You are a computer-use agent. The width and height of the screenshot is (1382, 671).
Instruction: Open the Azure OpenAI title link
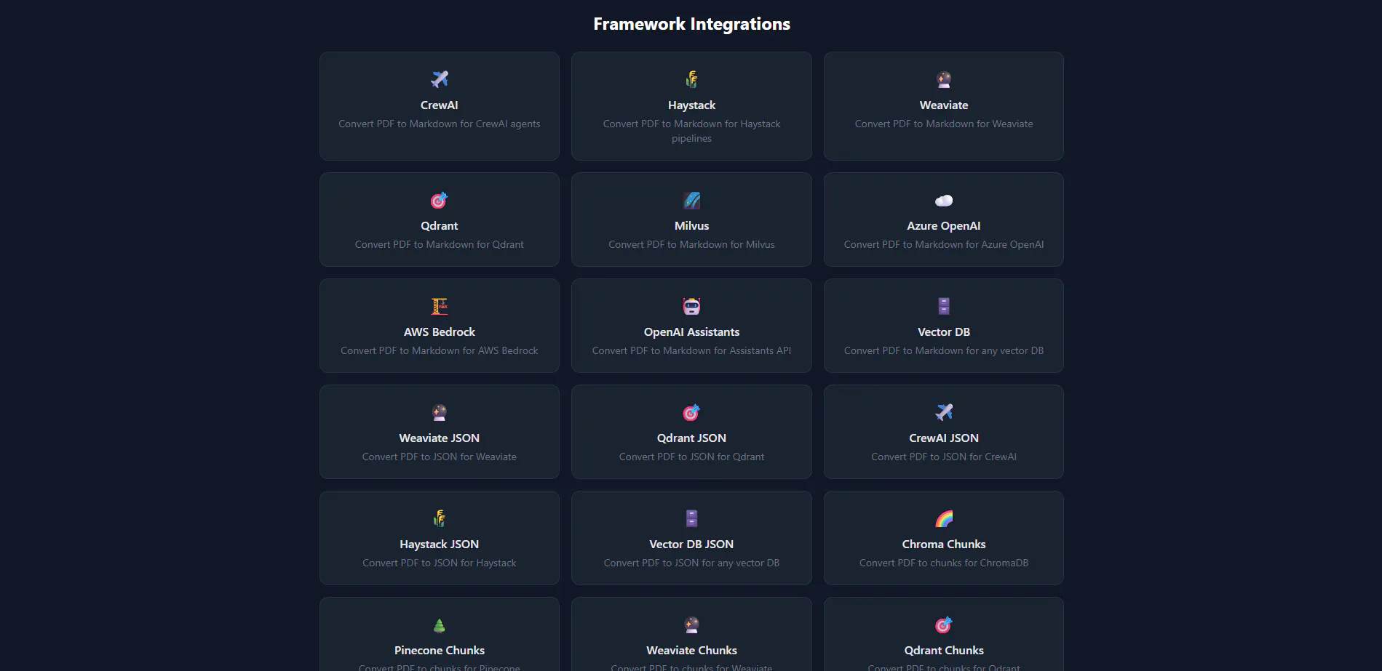944,226
